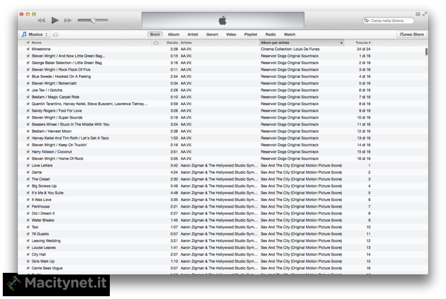Image resolution: width=446 pixels, height=299 pixels.
Task: Open the Musica library dropdown
Action: [x=35, y=35]
